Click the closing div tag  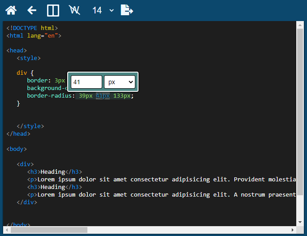coord(27,202)
